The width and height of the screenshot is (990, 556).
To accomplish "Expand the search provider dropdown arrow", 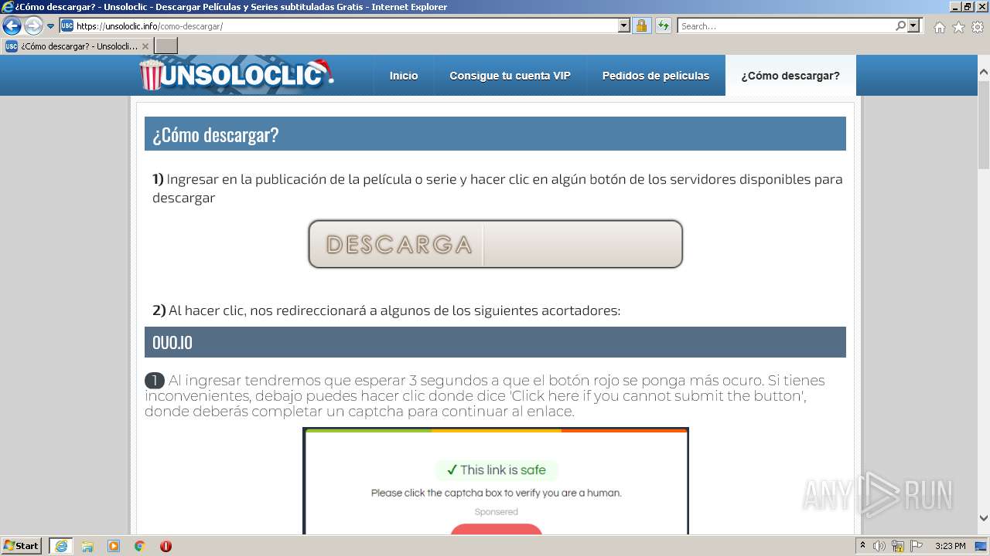I will [x=914, y=25].
